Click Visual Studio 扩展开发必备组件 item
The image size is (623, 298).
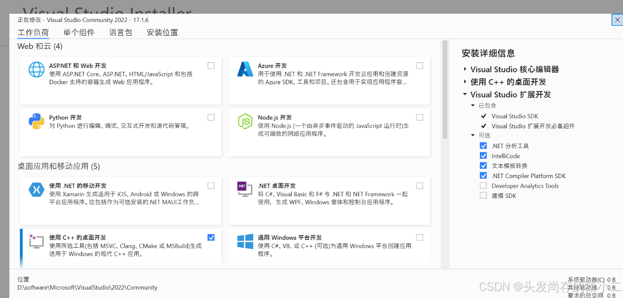[x=533, y=126]
